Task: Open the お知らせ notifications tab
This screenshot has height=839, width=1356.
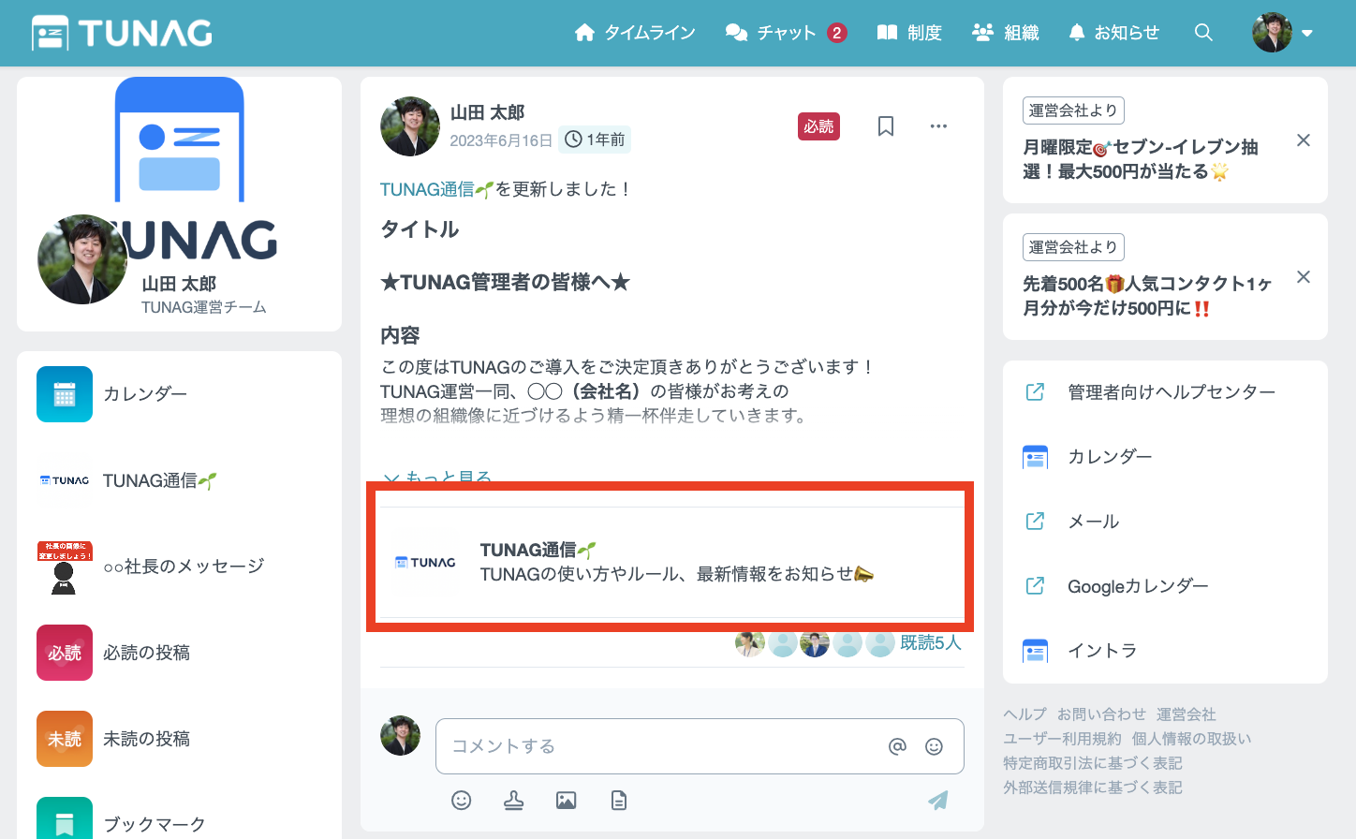Action: (x=1113, y=33)
